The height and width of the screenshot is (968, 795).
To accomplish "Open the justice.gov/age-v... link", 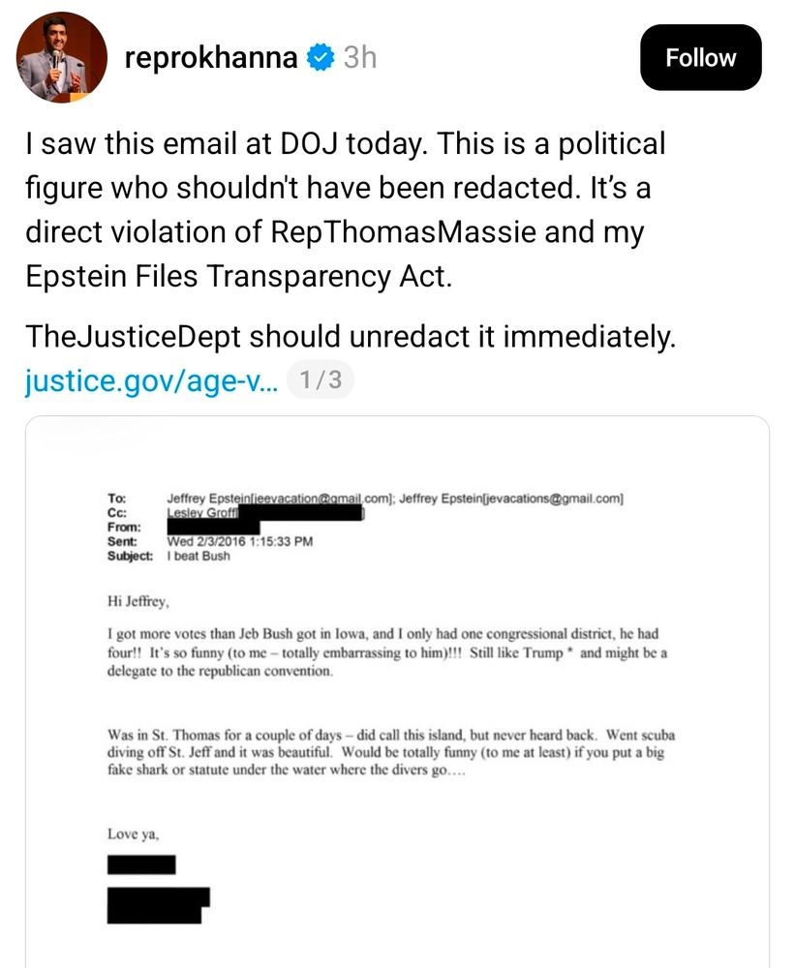I will pyautogui.click(x=150, y=380).
